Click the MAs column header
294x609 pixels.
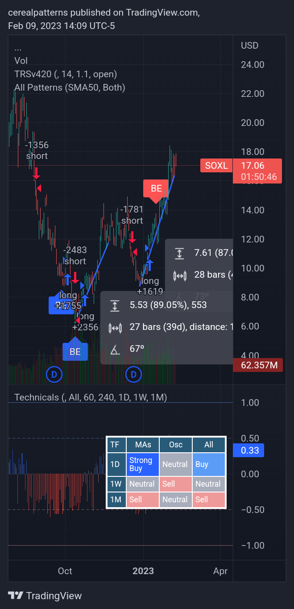click(x=143, y=445)
